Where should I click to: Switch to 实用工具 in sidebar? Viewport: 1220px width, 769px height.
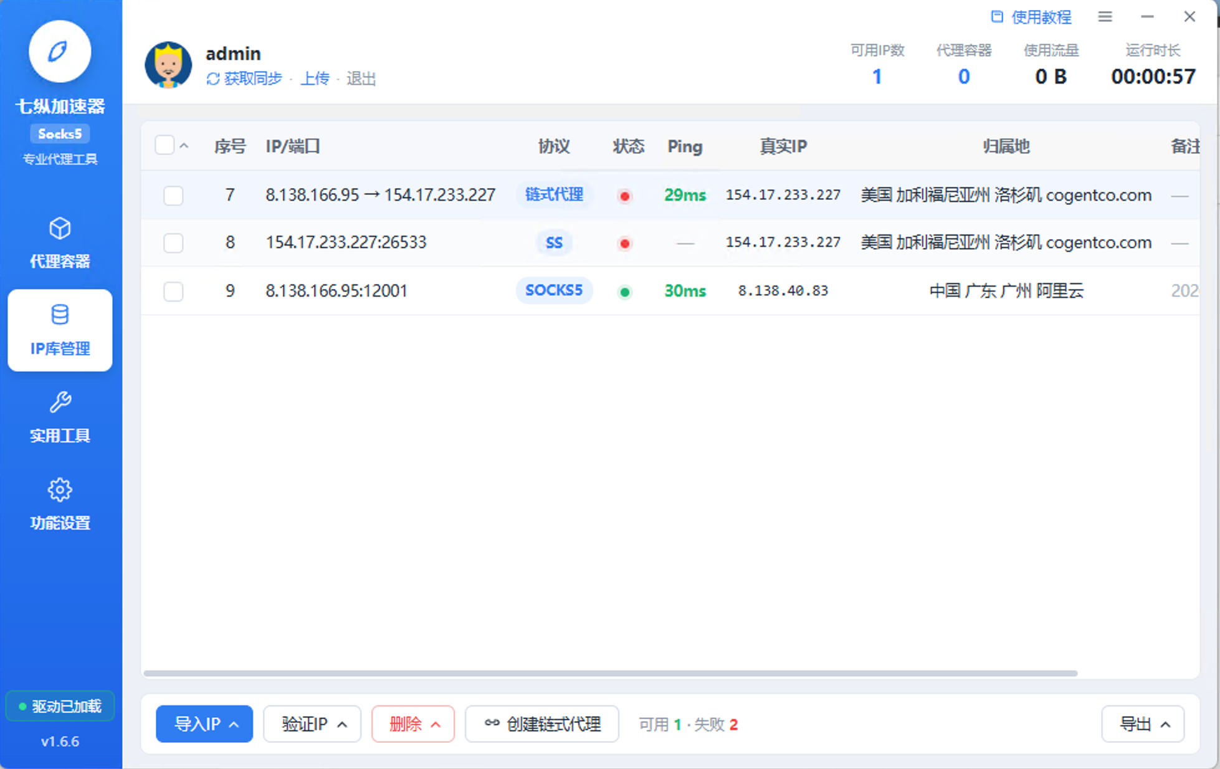click(60, 418)
